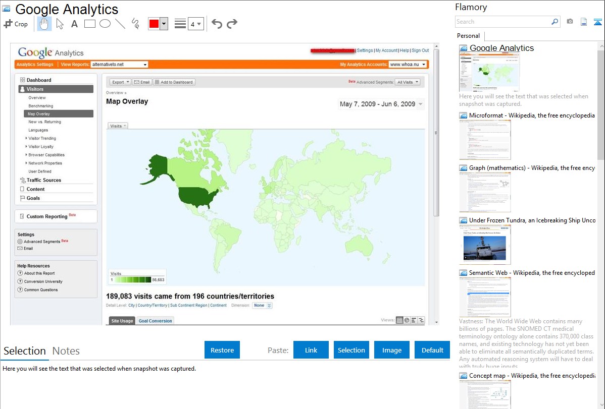Choose the straight line tool
The image size is (605, 409).
[120, 24]
